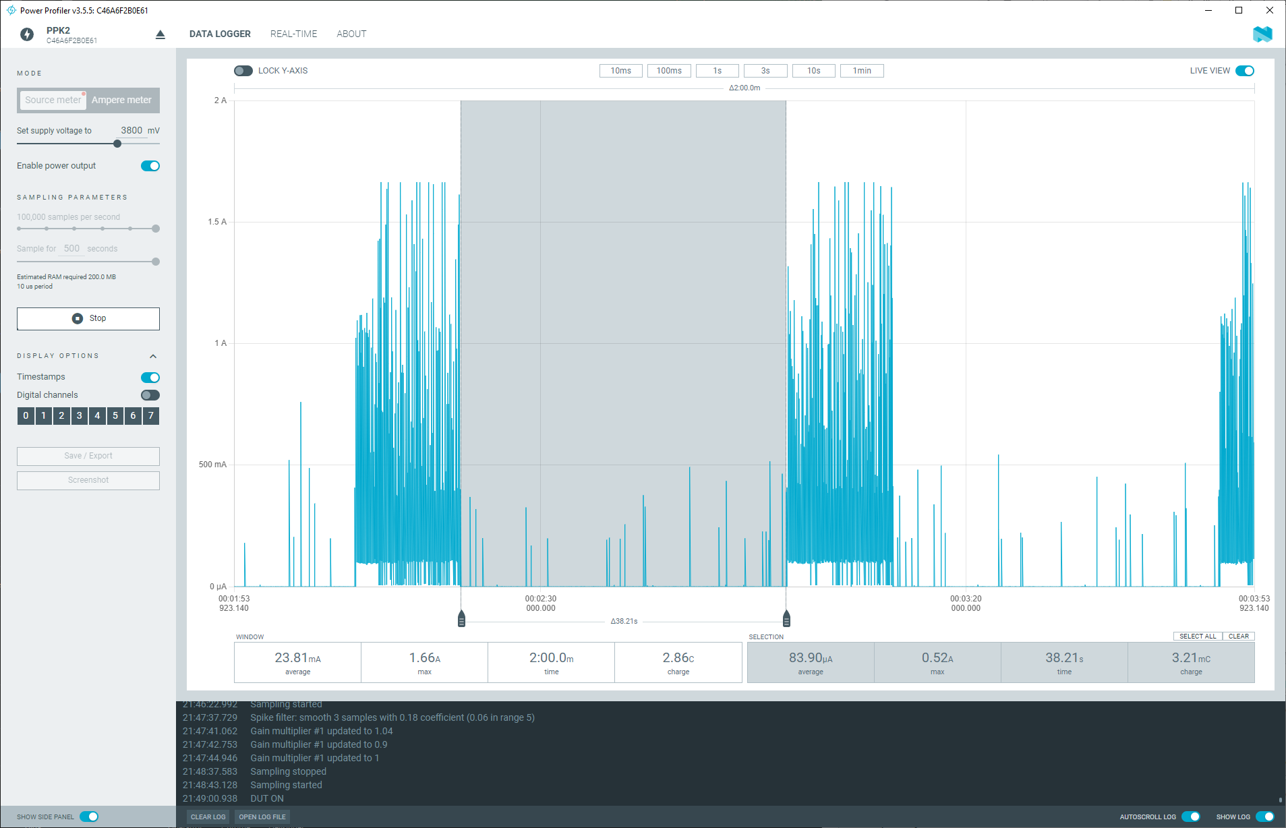Open the log file

click(262, 817)
